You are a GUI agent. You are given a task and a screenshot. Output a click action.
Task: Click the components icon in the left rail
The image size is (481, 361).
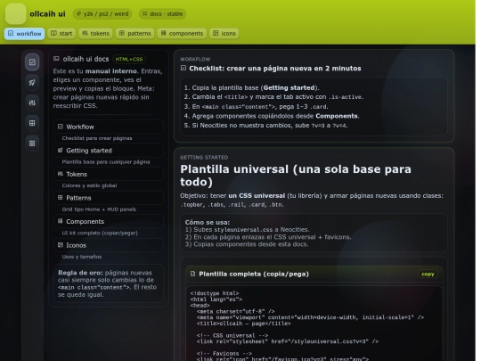tap(32, 144)
